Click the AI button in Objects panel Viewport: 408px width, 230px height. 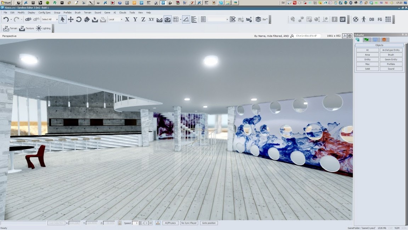[367, 50]
